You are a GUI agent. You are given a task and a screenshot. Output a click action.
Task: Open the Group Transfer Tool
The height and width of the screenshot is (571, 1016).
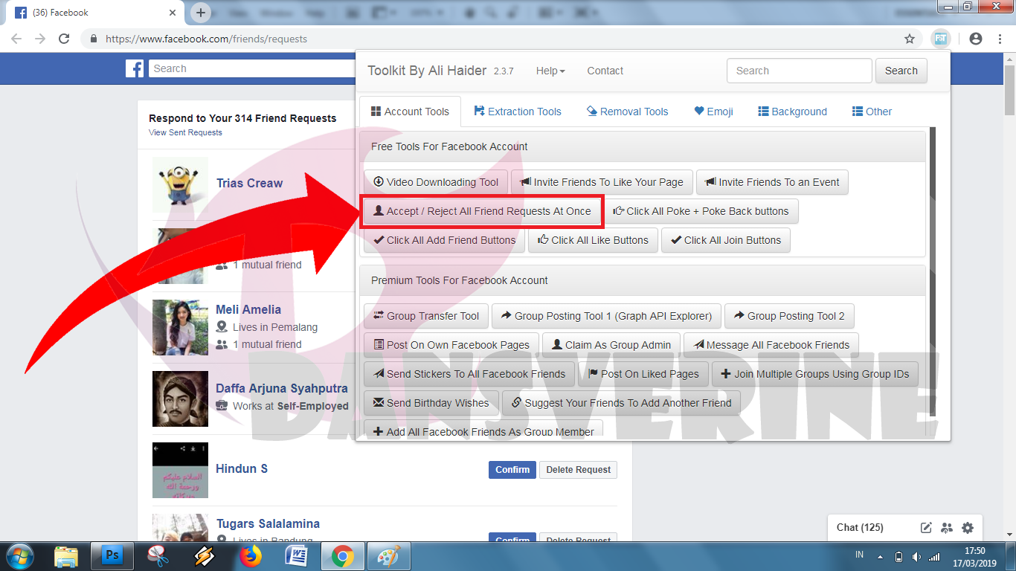click(x=426, y=316)
